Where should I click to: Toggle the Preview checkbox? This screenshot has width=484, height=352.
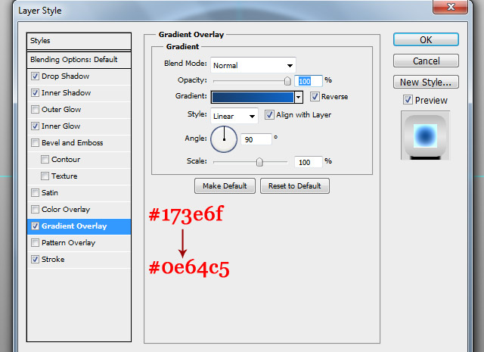408,100
